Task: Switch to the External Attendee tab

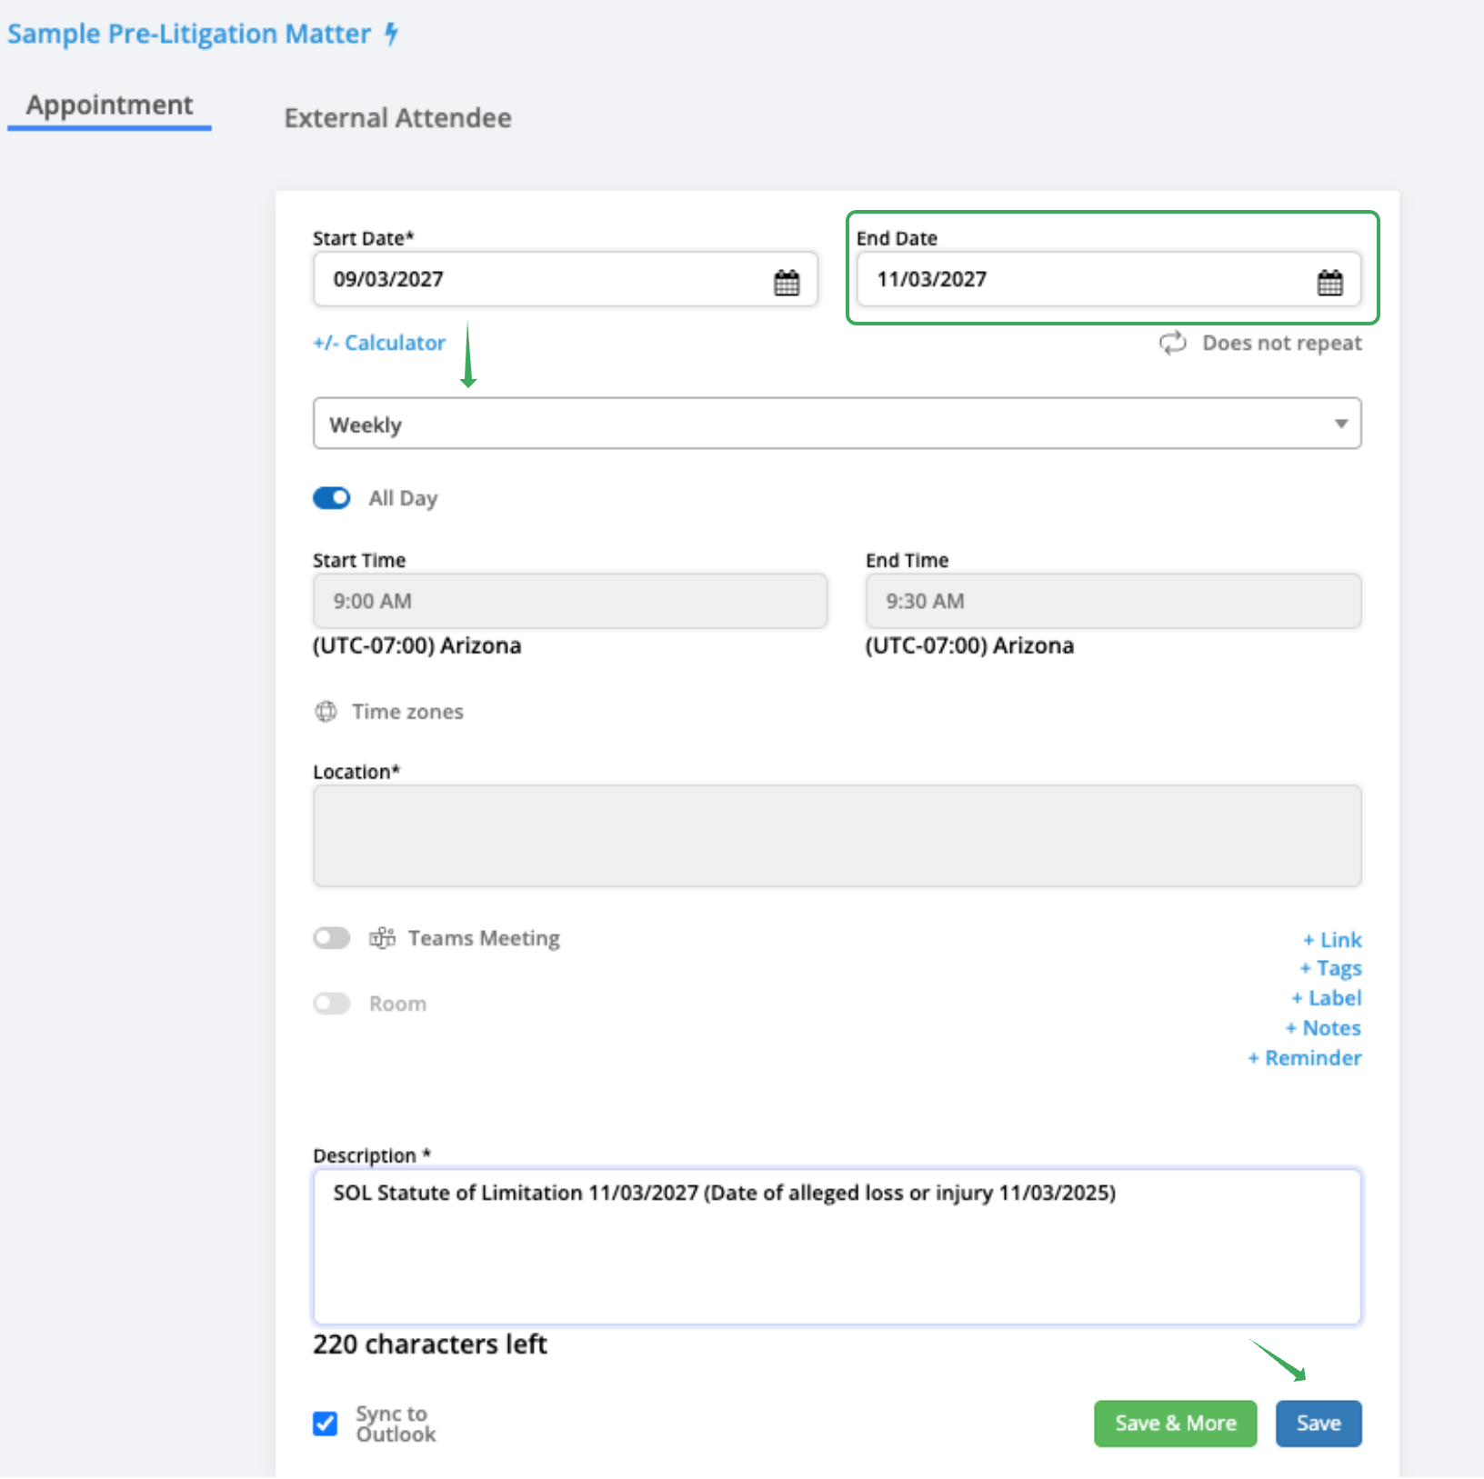Action: (x=397, y=118)
